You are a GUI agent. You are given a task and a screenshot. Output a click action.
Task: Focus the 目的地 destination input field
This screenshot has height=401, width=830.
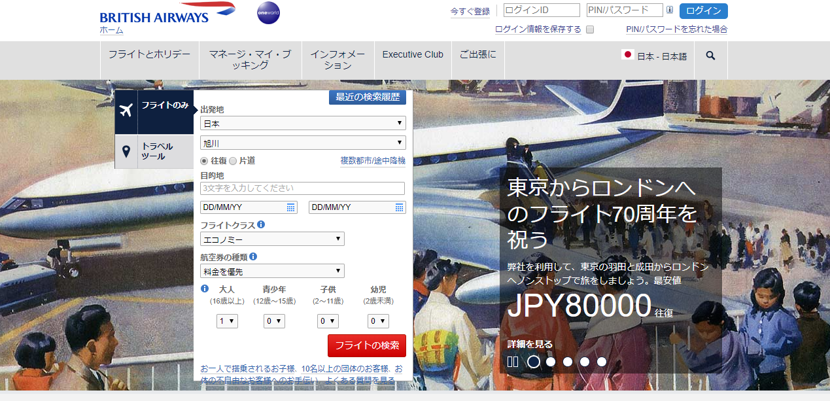[303, 188]
